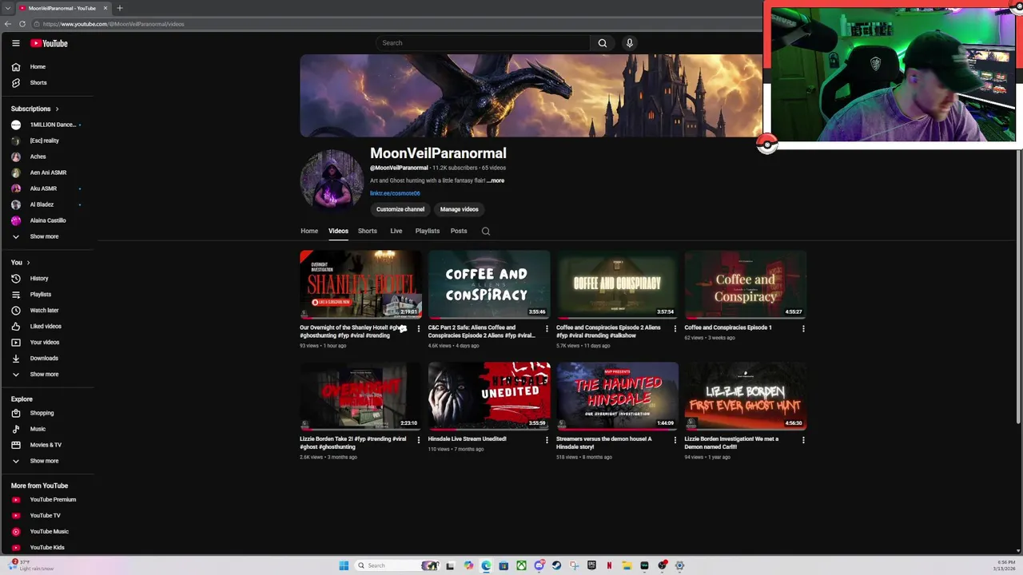
Task: Open YouTube Kids link
Action: tap(48, 548)
